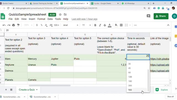The height and width of the screenshot is (100, 177).
Task: Select 30 from time dropdown list
Action: click(x=137, y=64)
